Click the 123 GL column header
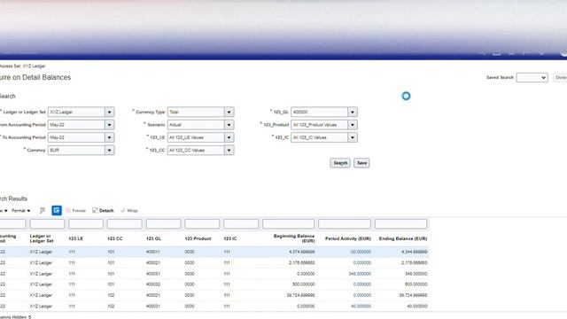This screenshot has height=319, width=567. pyautogui.click(x=153, y=238)
